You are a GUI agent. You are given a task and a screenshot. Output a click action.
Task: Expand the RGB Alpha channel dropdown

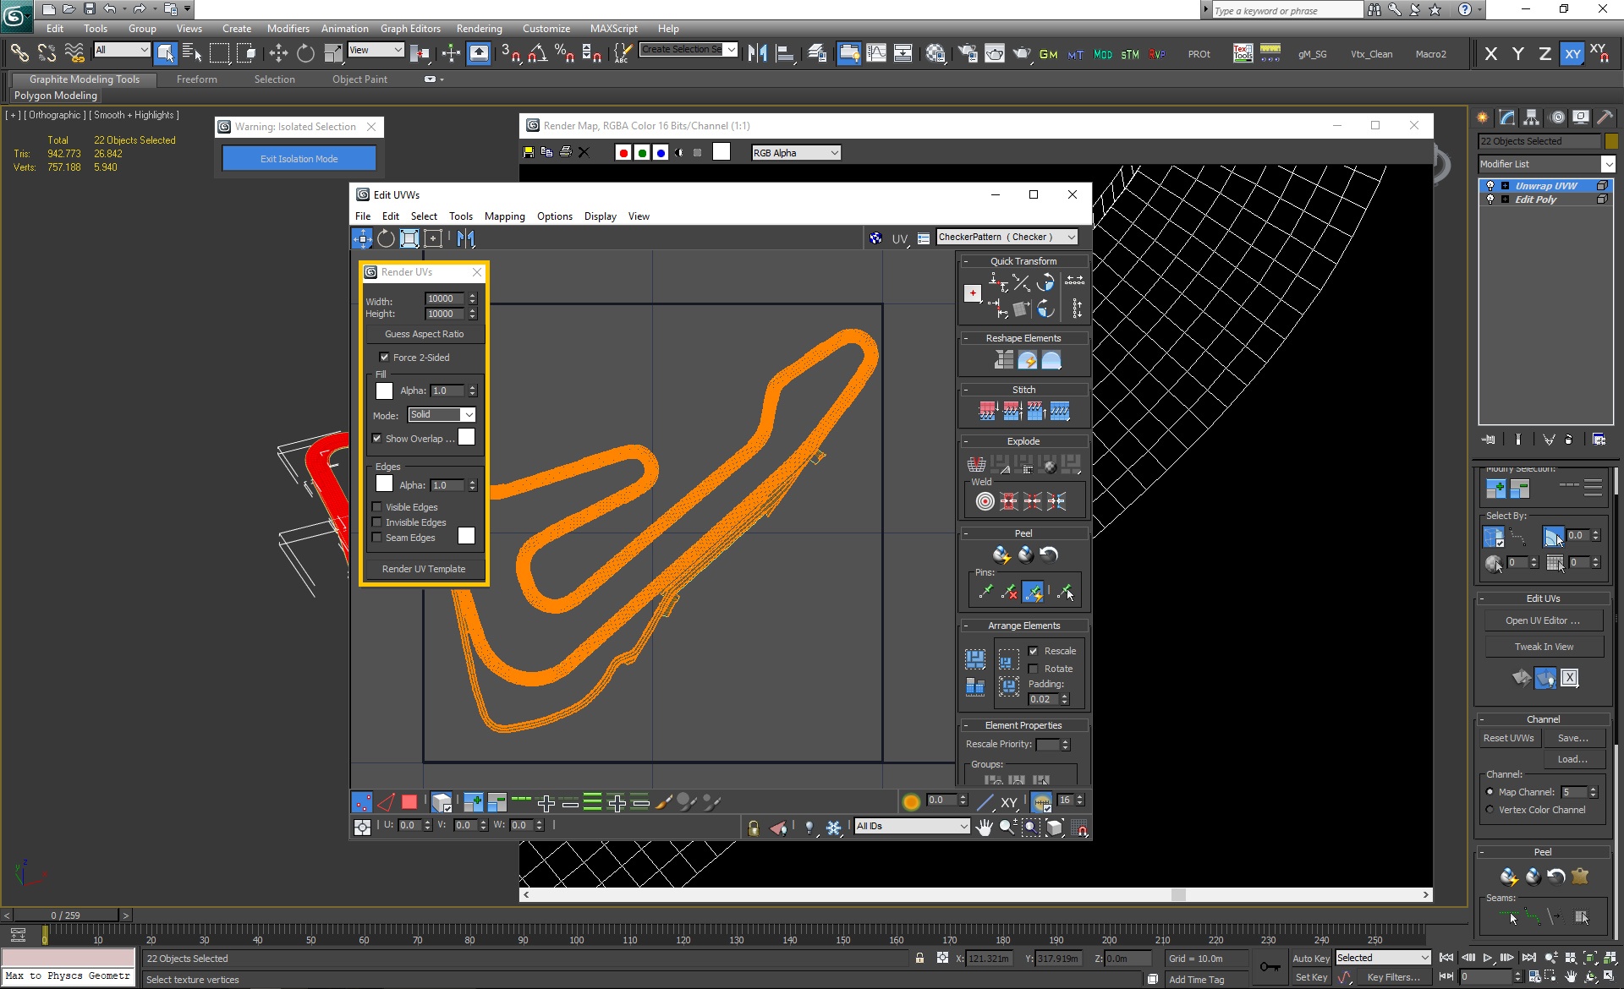[796, 153]
